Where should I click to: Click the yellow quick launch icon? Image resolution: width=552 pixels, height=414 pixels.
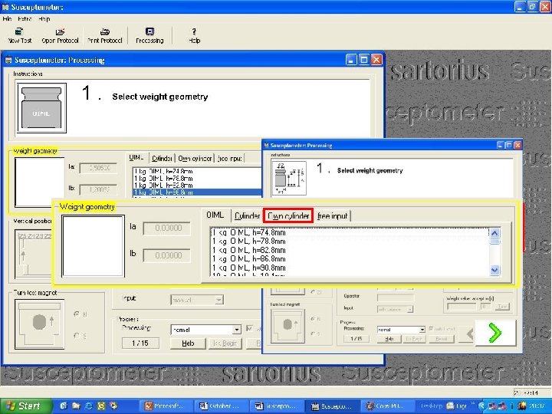coord(101,406)
